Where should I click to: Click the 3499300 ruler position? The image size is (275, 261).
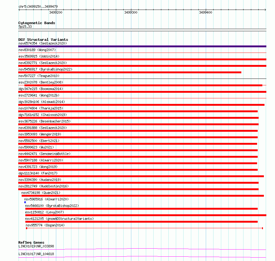(x=131, y=12)
